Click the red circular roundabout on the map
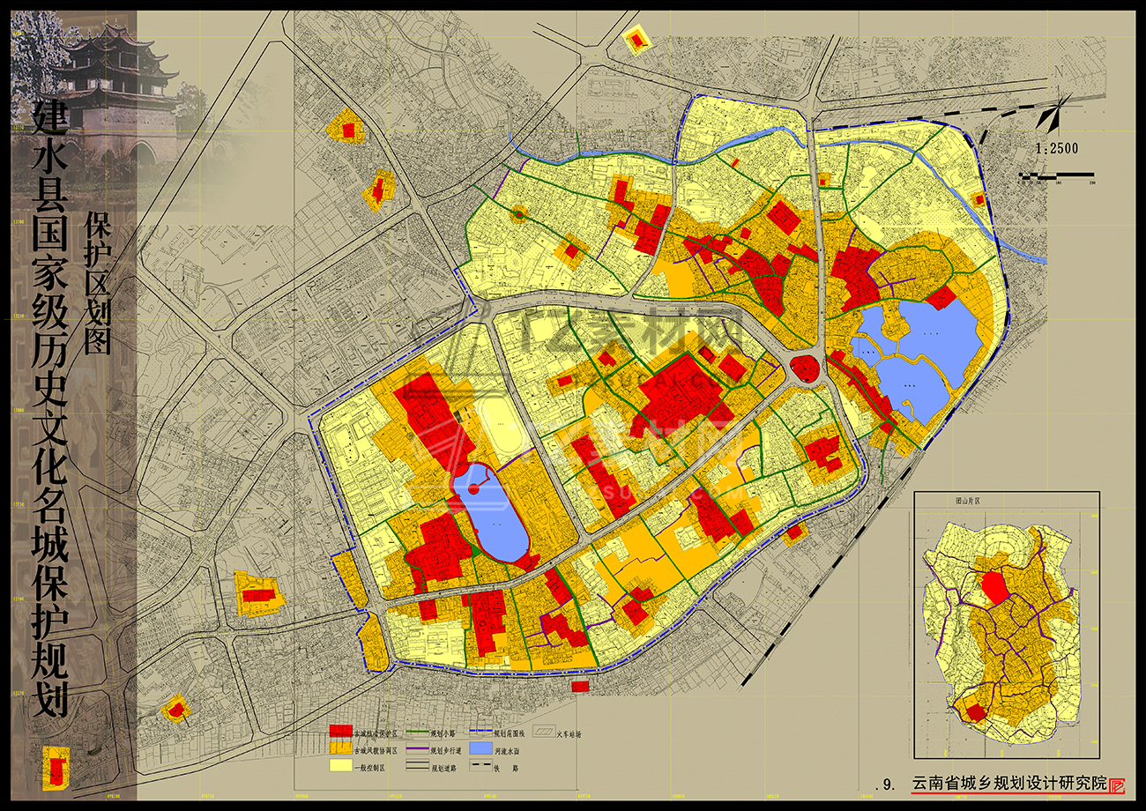The image size is (1146, 811). click(804, 367)
